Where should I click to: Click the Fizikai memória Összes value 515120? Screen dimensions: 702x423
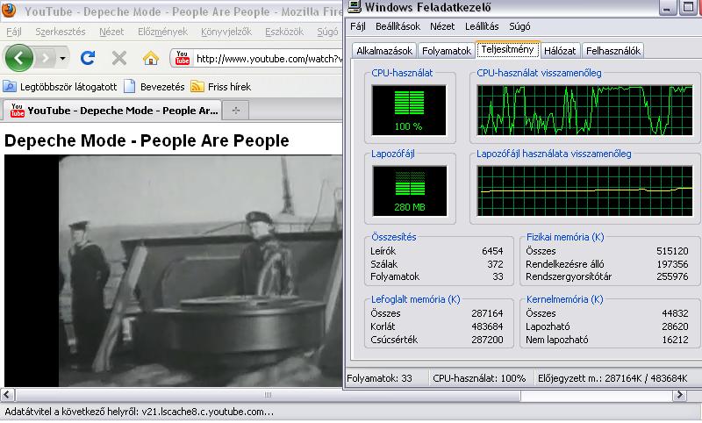pos(672,251)
